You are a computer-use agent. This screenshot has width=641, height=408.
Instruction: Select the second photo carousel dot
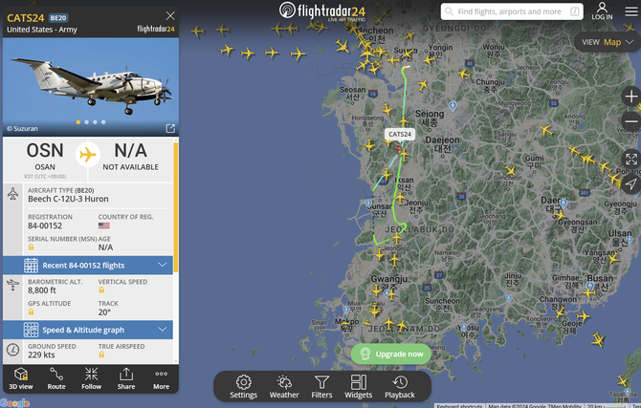click(x=86, y=122)
